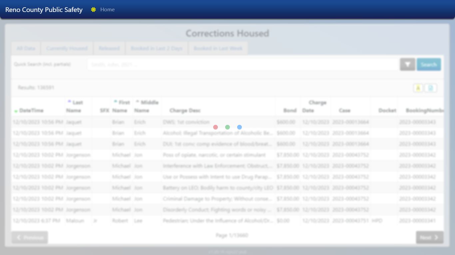Go to the Previous page

(30, 237)
